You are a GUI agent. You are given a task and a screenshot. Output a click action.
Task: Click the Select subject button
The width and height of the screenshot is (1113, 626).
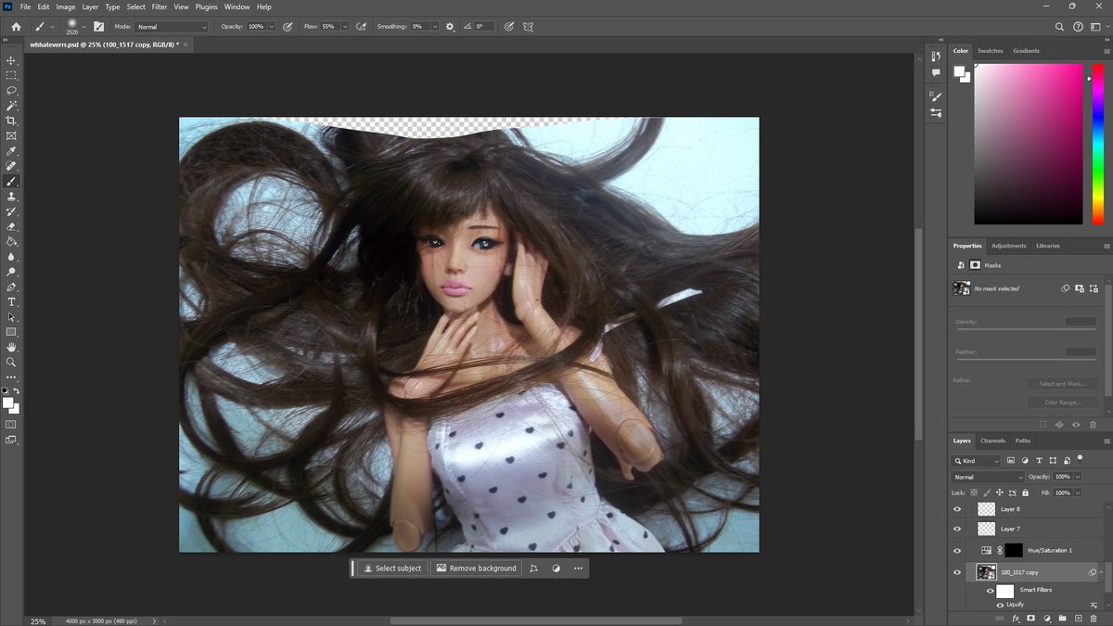(392, 569)
